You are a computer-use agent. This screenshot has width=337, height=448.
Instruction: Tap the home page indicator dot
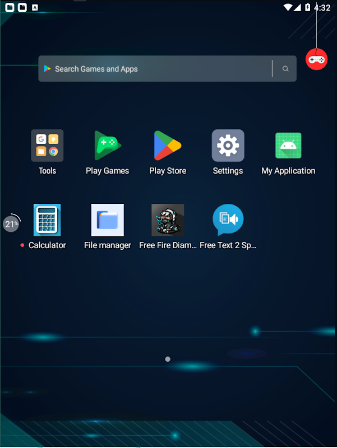point(168,359)
